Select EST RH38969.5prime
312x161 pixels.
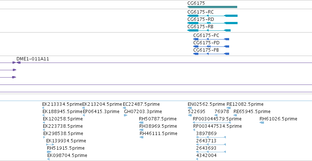tap(158, 126)
